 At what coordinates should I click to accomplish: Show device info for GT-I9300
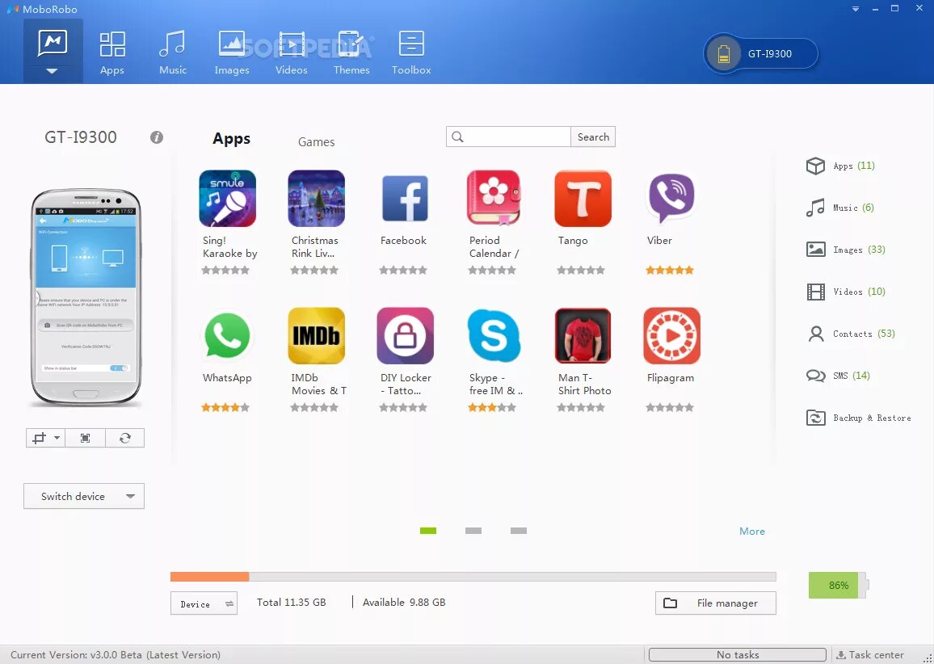click(x=157, y=137)
